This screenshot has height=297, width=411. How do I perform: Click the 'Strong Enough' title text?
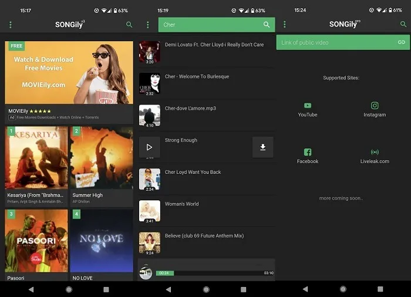point(181,140)
